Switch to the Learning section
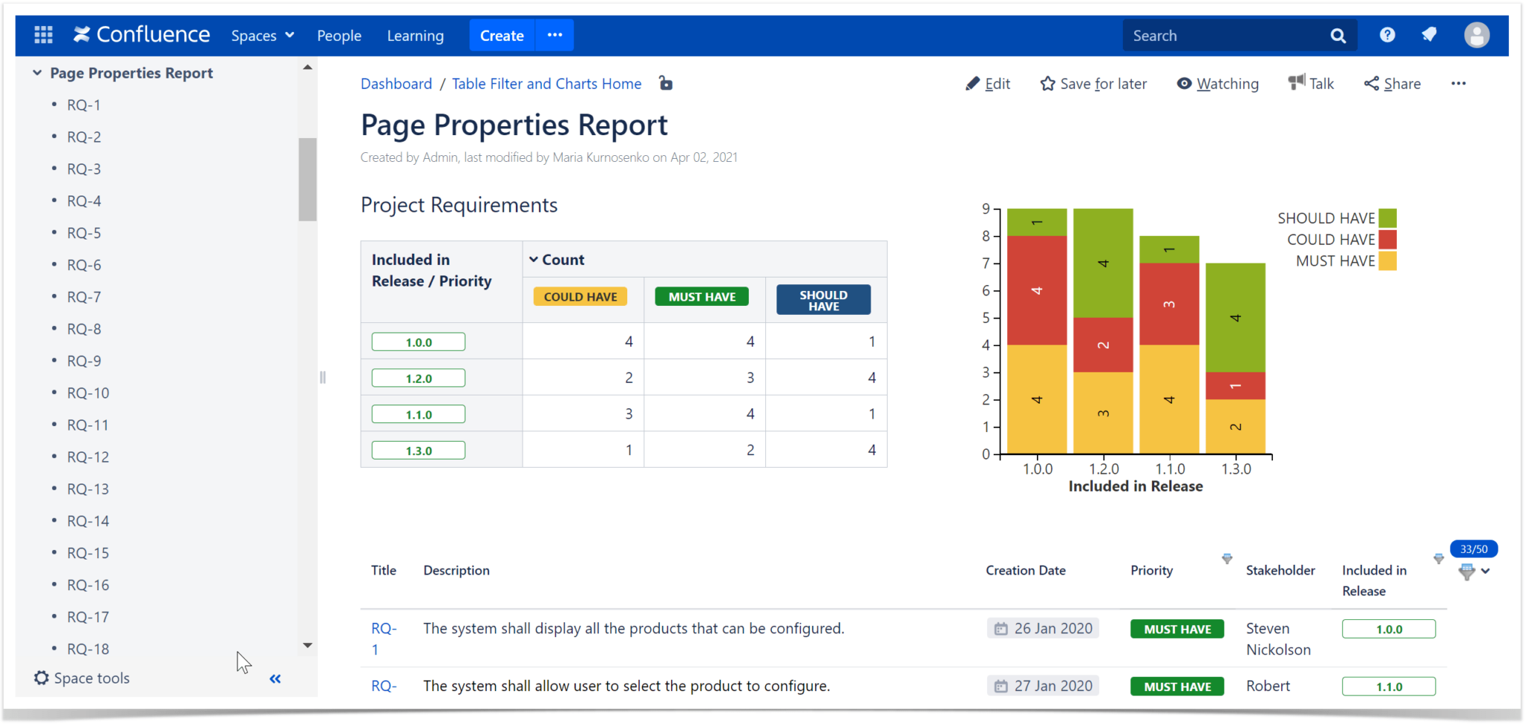The image size is (1529, 726). (x=415, y=35)
